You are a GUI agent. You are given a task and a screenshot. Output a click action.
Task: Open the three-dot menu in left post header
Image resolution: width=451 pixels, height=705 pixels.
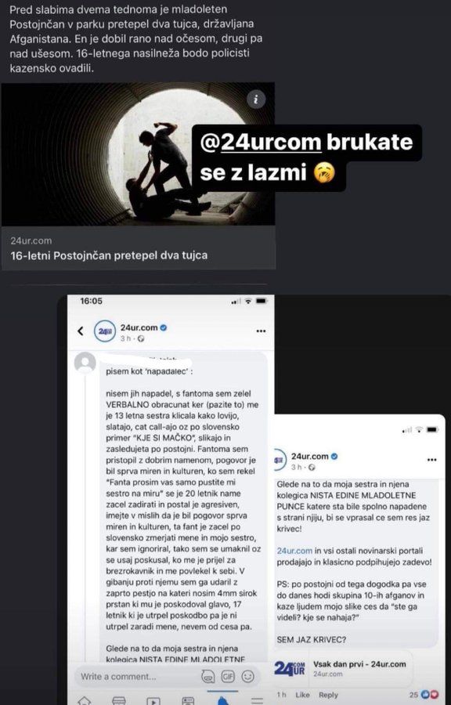click(x=261, y=331)
